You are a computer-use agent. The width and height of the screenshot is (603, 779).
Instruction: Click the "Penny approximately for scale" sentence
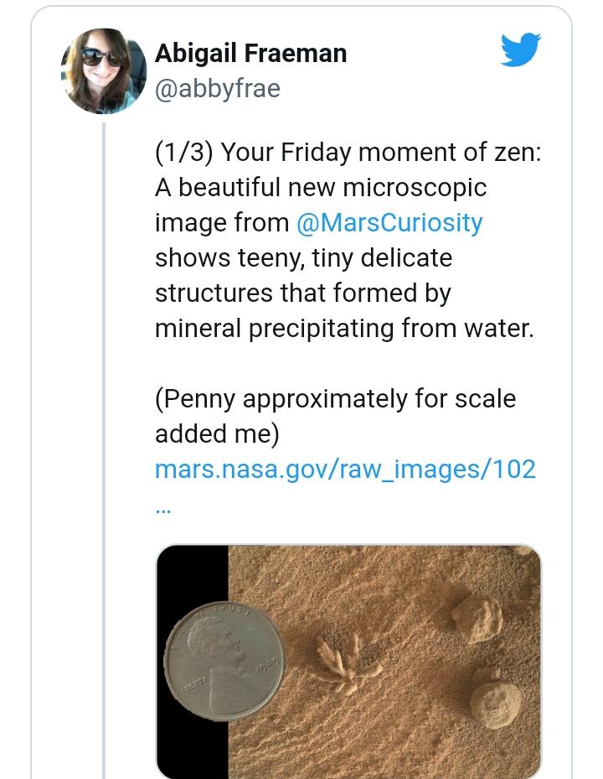pos(335,398)
